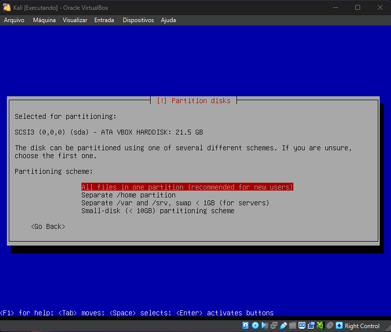
Task: Open the Entrada menu
Action: click(104, 20)
